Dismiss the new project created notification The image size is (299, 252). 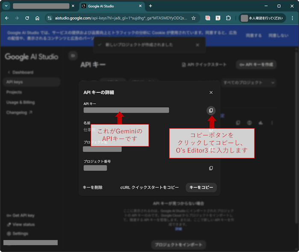[197, 45]
